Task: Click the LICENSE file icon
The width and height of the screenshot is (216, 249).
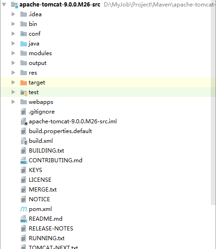Action: (x=24, y=180)
